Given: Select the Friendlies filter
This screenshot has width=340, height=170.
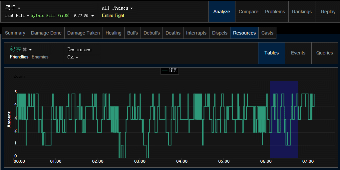Looking at the screenshot, I should pos(19,57).
